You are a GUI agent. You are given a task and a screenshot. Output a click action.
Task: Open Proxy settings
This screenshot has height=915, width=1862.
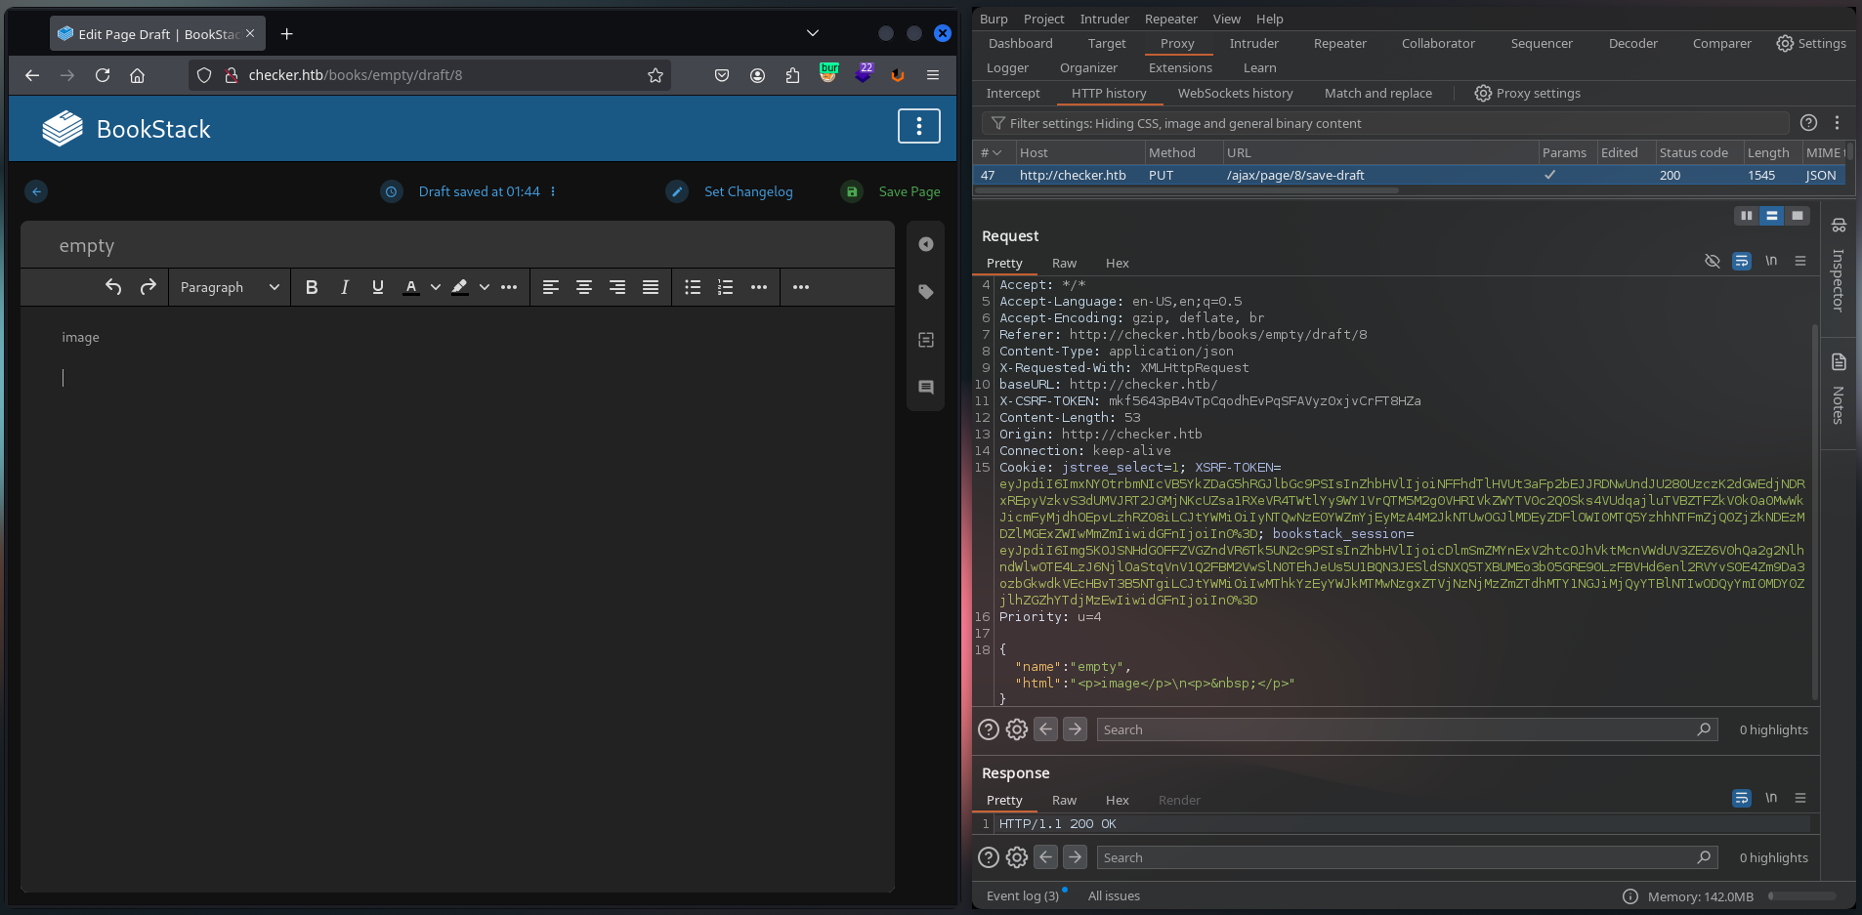pos(1527,93)
